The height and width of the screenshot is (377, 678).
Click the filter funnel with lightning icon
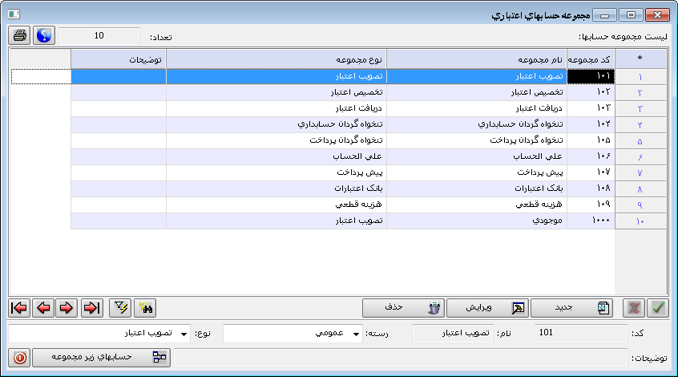pyautogui.click(x=120, y=308)
